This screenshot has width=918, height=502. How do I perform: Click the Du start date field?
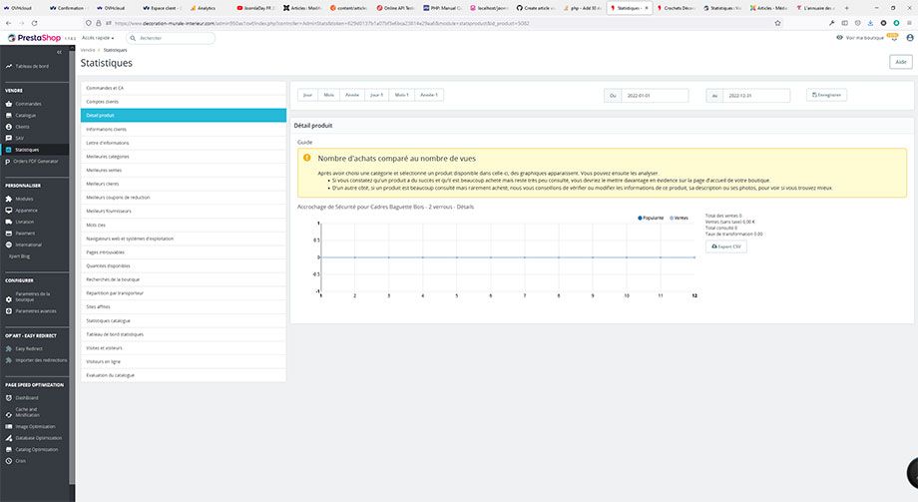pos(655,96)
